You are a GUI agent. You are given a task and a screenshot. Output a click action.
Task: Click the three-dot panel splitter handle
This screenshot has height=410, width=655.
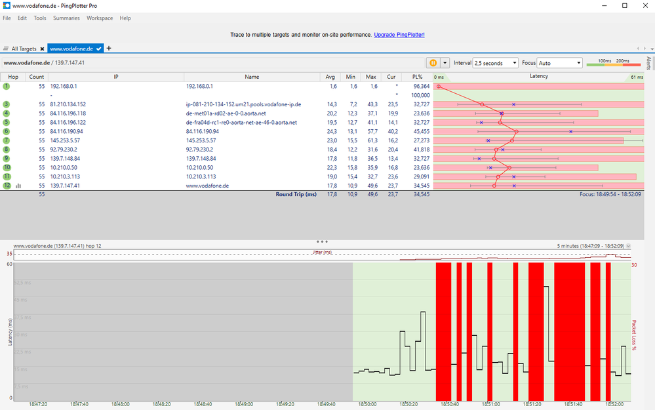click(322, 241)
